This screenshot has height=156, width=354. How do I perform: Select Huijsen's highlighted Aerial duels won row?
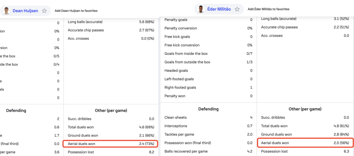coord(111,144)
